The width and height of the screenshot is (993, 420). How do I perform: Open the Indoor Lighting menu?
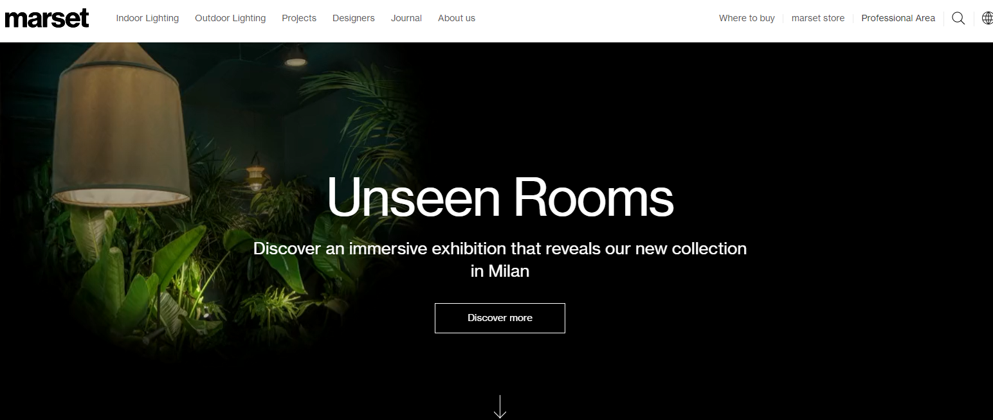pyautogui.click(x=147, y=18)
